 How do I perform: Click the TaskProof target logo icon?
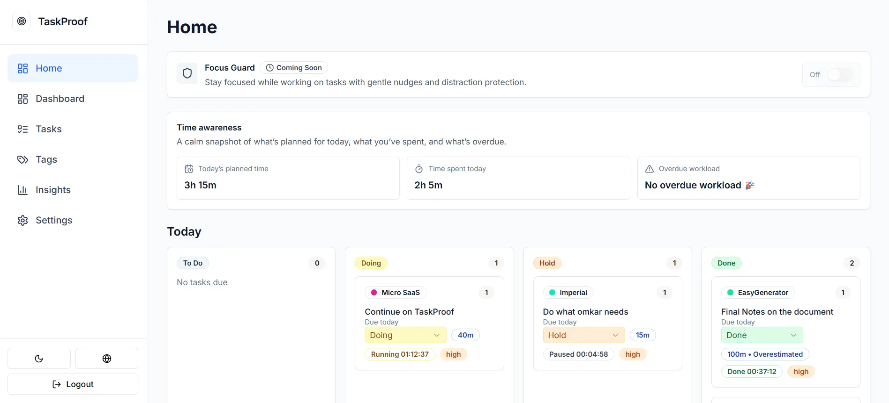(22, 21)
